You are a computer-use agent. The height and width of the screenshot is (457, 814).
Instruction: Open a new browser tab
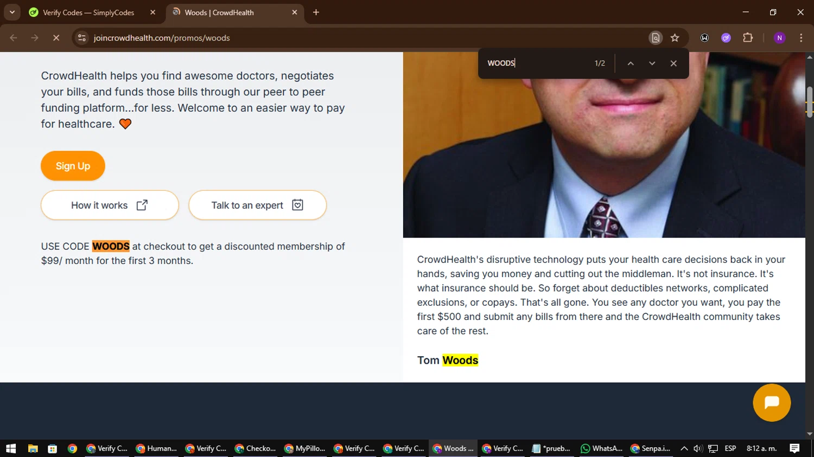coord(316,12)
